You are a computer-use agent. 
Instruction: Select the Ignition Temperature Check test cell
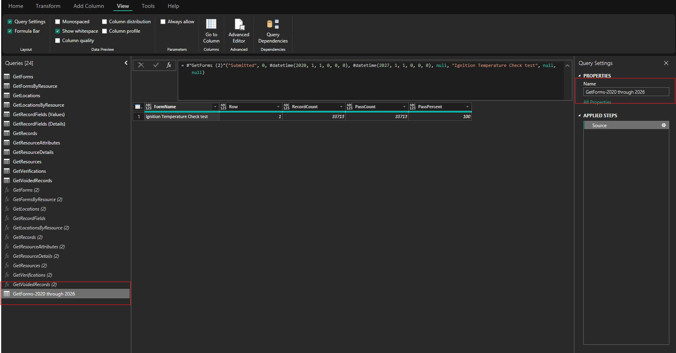182,116
